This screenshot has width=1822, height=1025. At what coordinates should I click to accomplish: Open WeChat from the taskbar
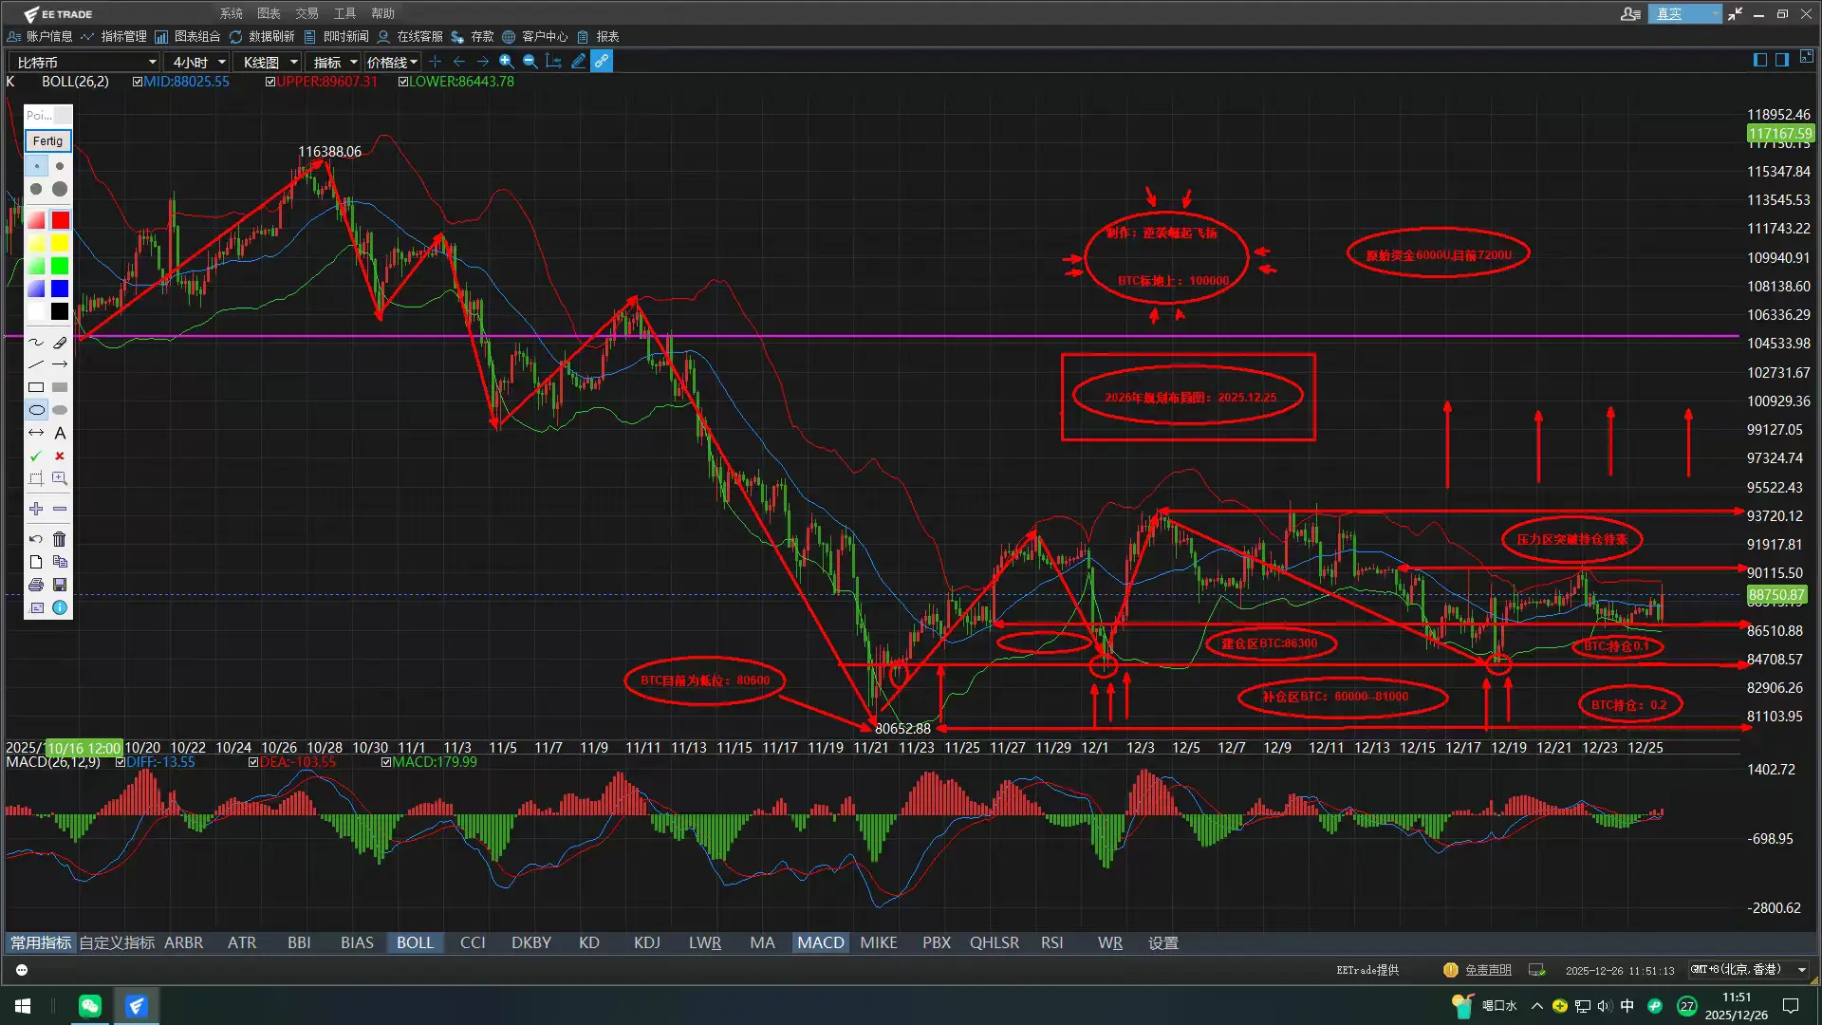(x=90, y=1006)
